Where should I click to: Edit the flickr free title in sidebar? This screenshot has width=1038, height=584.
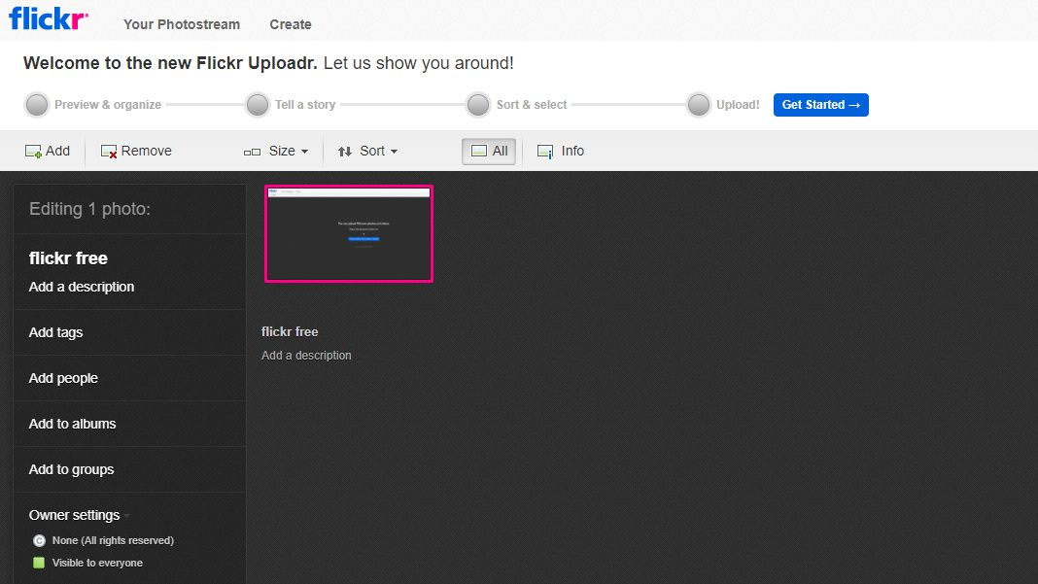68,258
